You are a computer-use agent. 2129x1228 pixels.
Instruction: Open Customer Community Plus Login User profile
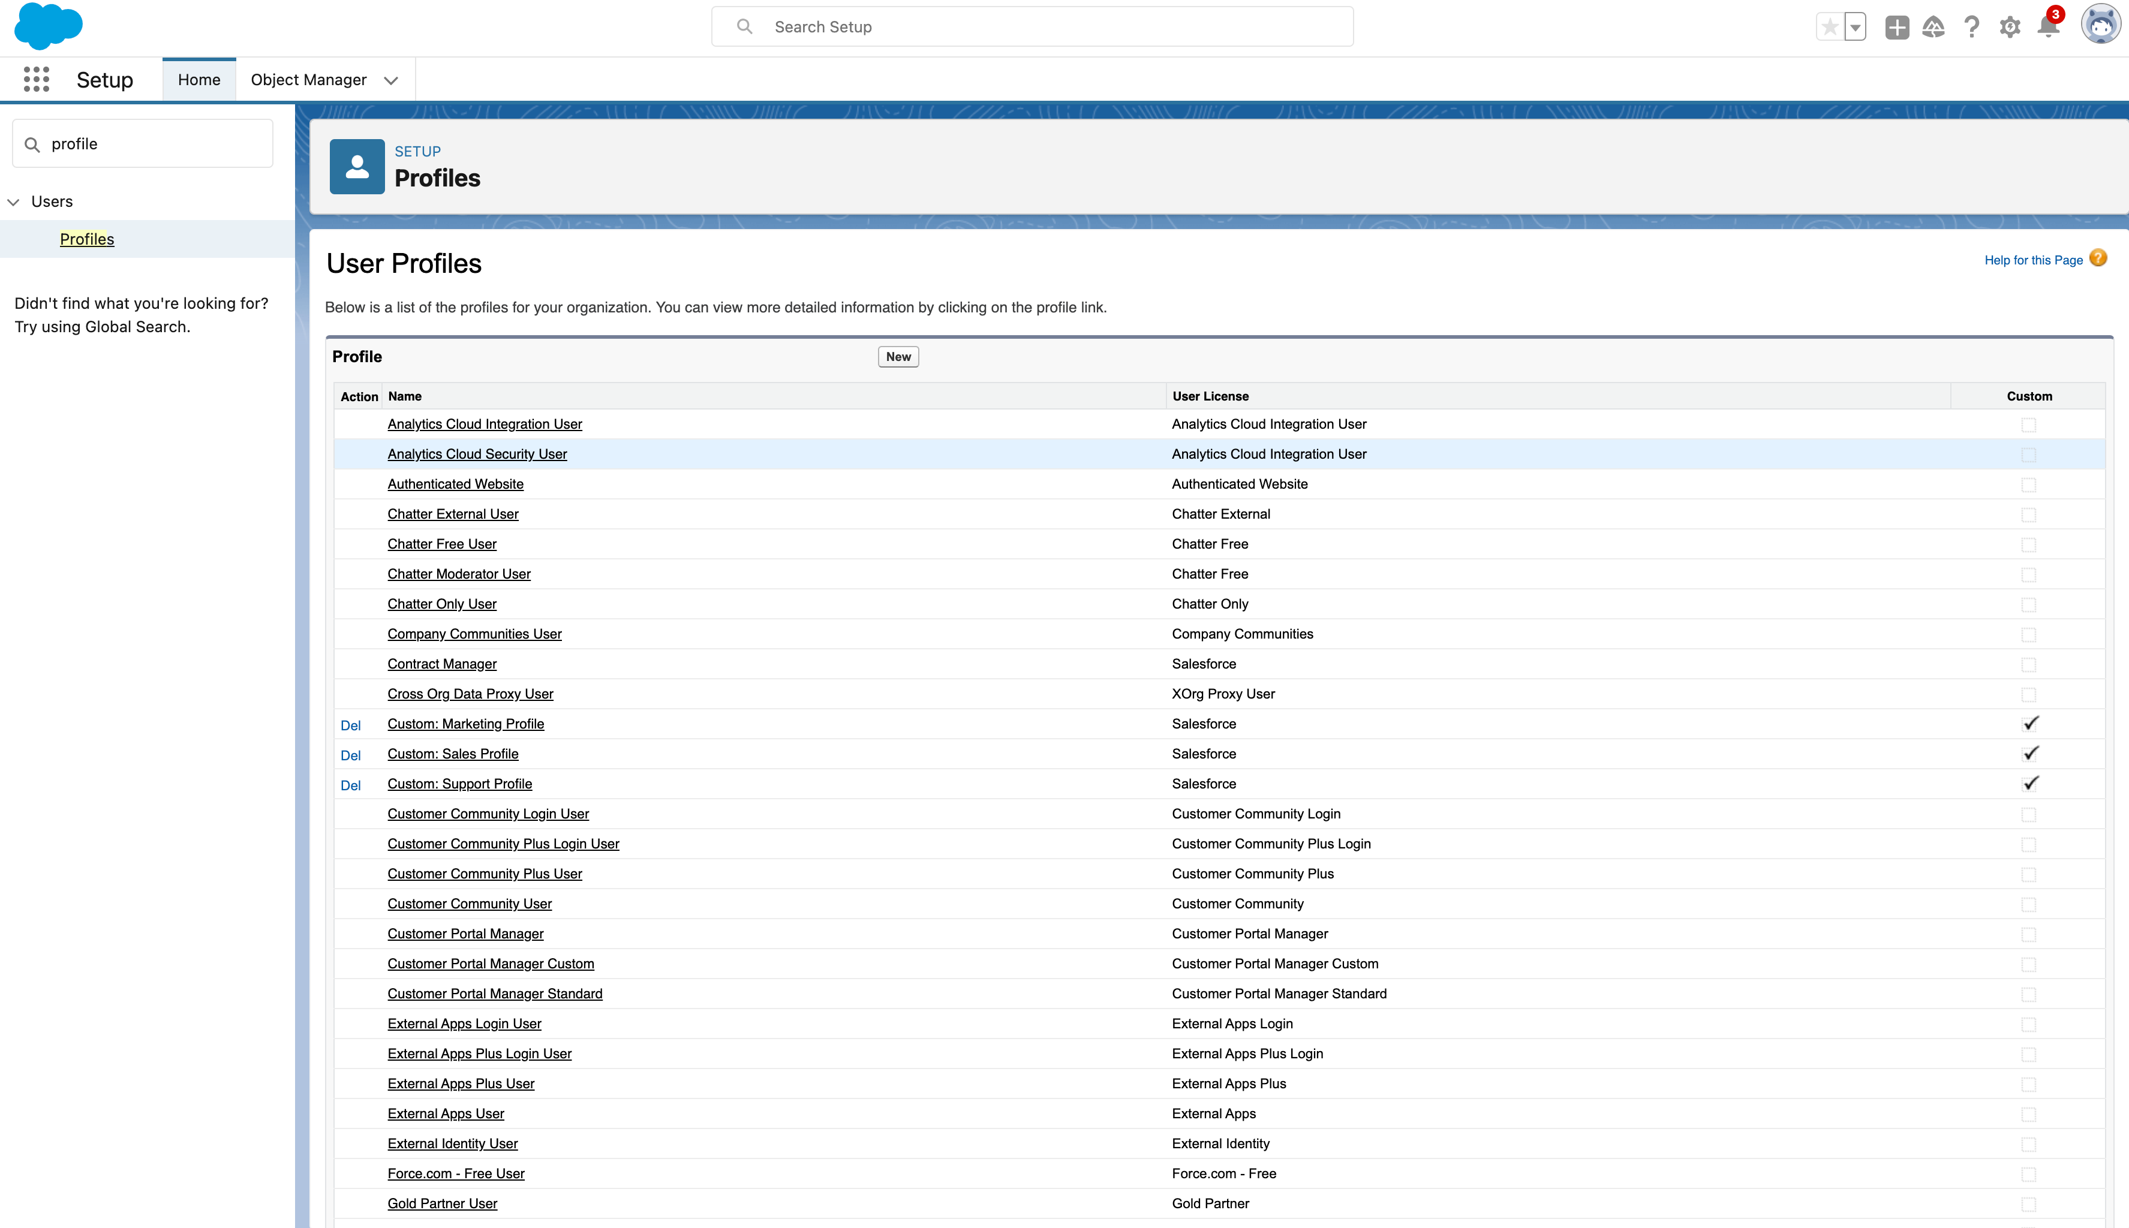tap(504, 844)
